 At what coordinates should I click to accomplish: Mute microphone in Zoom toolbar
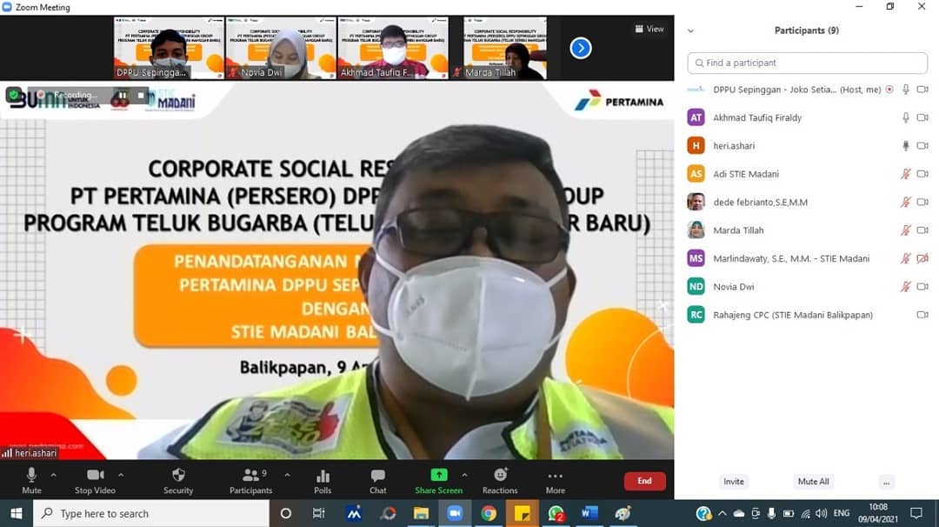pos(32,481)
